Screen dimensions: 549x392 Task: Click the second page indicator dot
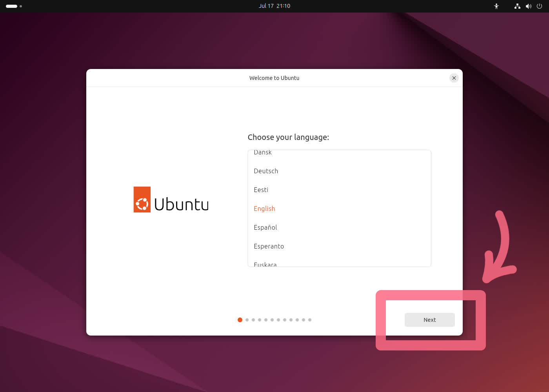[247, 320]
